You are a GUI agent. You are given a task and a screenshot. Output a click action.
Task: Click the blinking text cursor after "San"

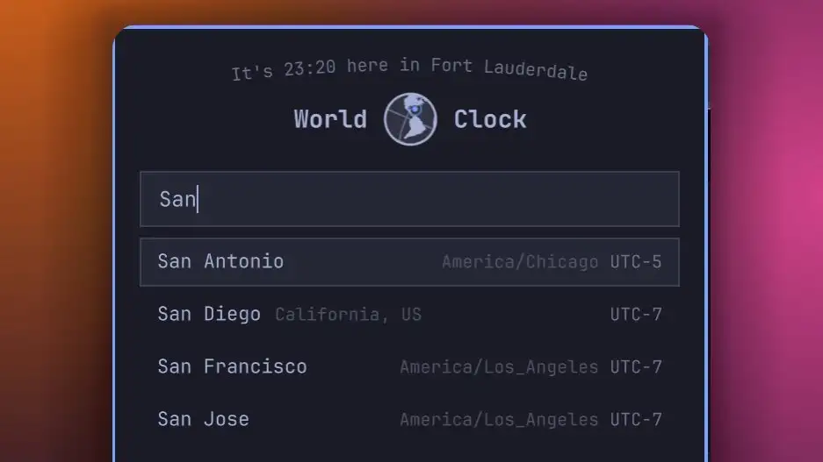198,199
